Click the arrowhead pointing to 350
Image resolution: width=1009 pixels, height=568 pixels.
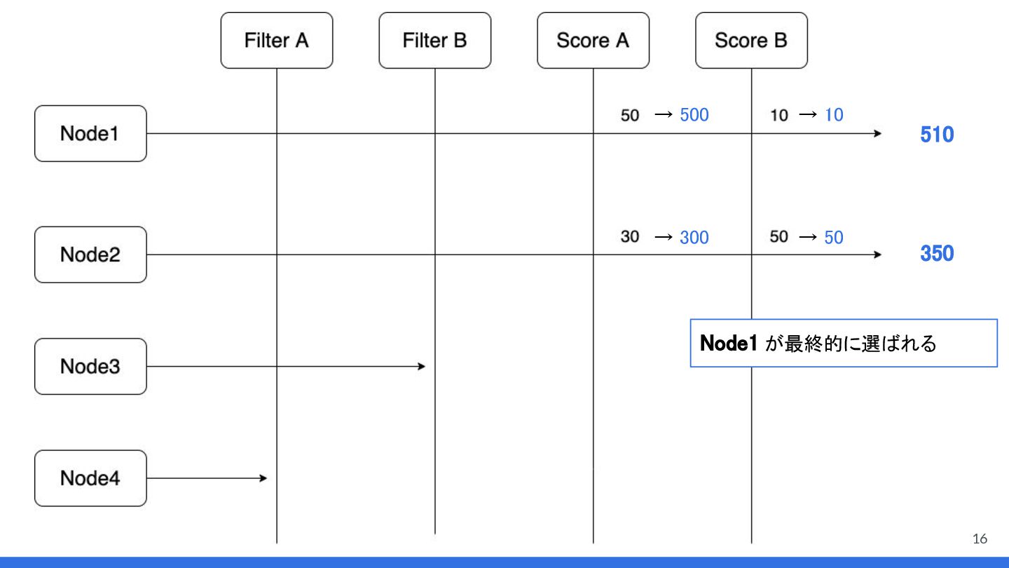tap(877, 255)
